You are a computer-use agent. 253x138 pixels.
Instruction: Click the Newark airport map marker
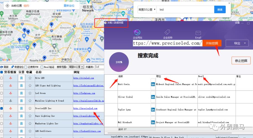pos(87,39)
